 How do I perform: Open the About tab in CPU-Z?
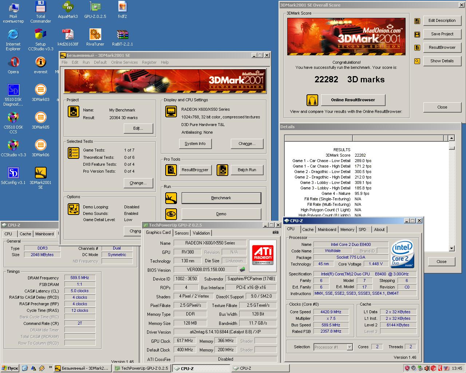coord(379,229)
